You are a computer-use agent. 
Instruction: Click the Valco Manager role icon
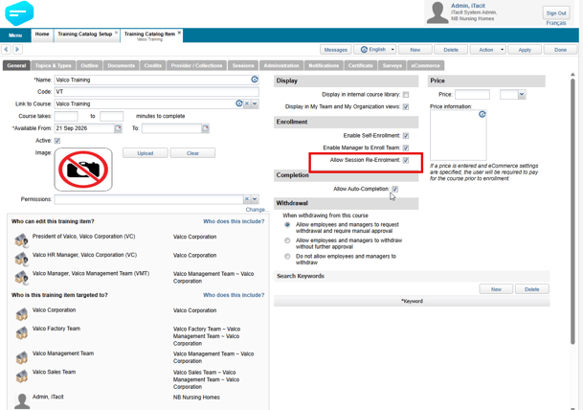click(x=22, y=278)
